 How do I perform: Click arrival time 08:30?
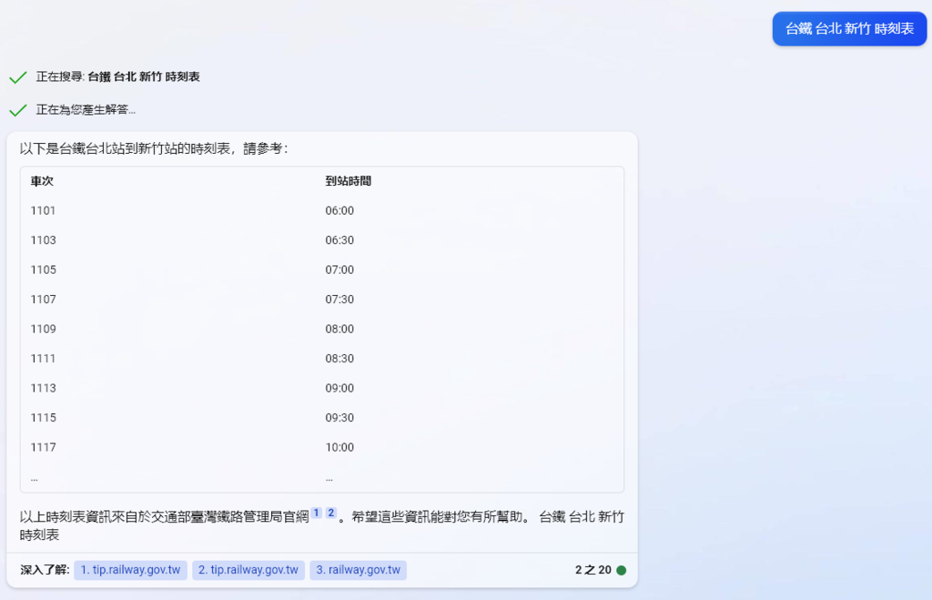(339, 359)
